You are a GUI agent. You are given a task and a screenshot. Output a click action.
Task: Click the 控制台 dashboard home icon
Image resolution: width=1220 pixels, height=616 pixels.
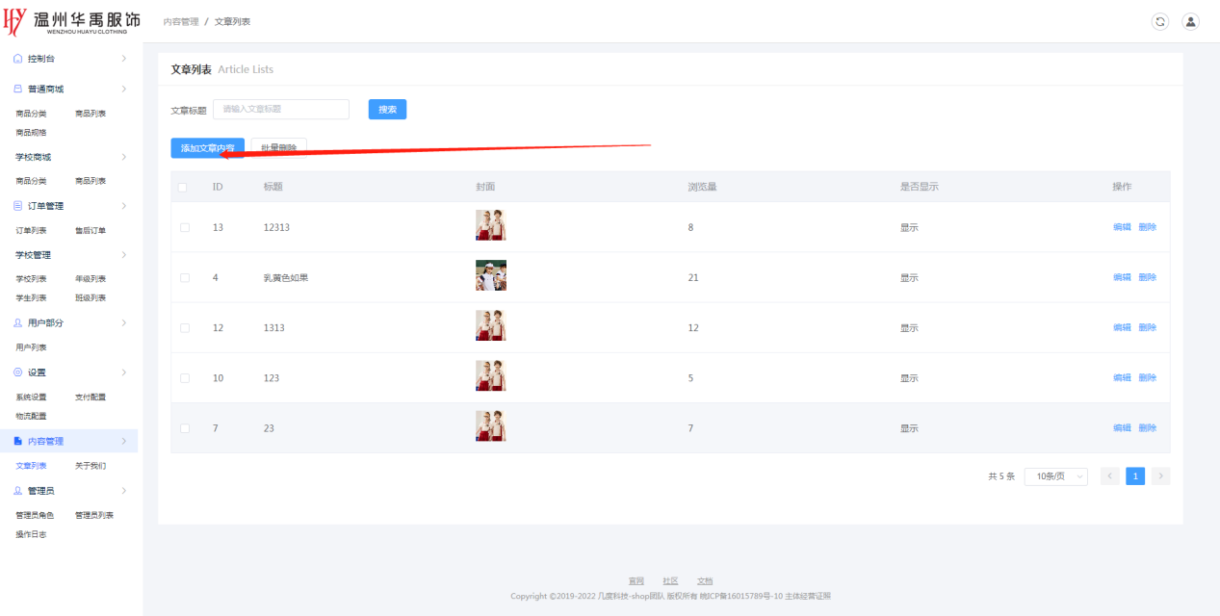18,59
